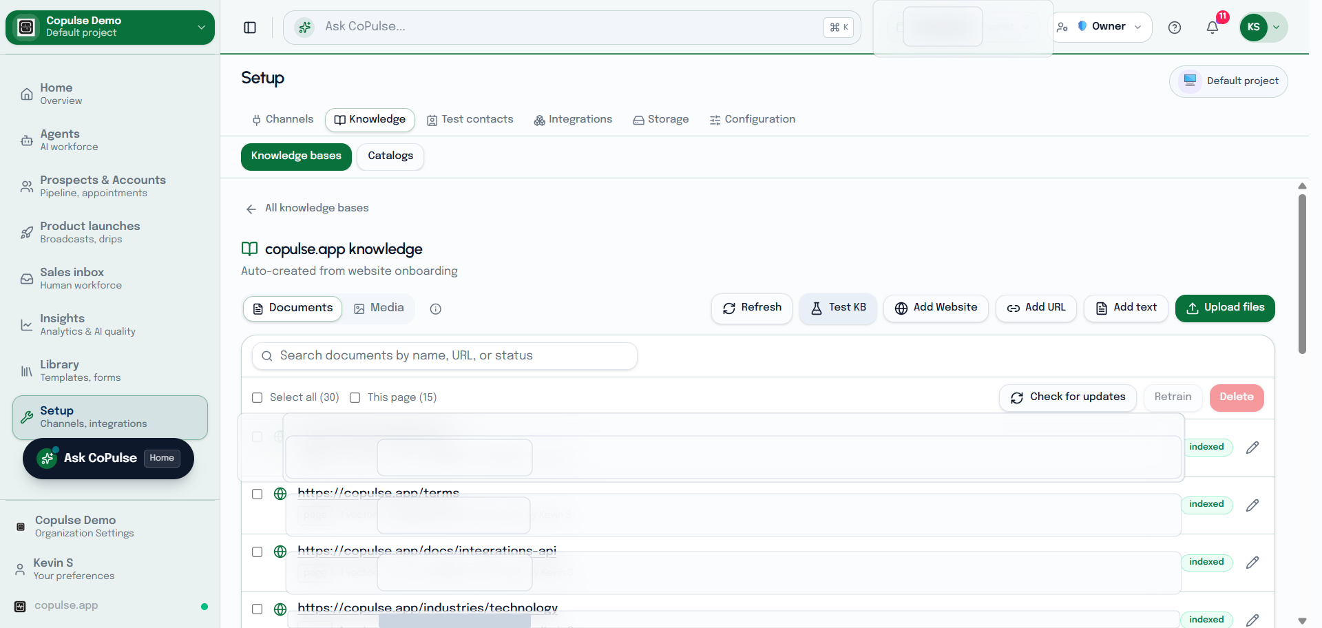
Task: Edit the docs/integrations-api document pencil icon
Action: 1252,563
